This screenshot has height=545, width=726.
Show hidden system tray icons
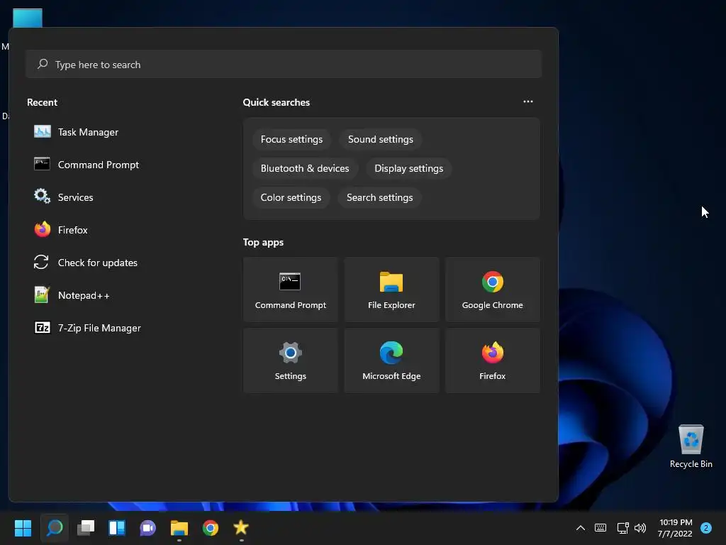tap(580, 528)
